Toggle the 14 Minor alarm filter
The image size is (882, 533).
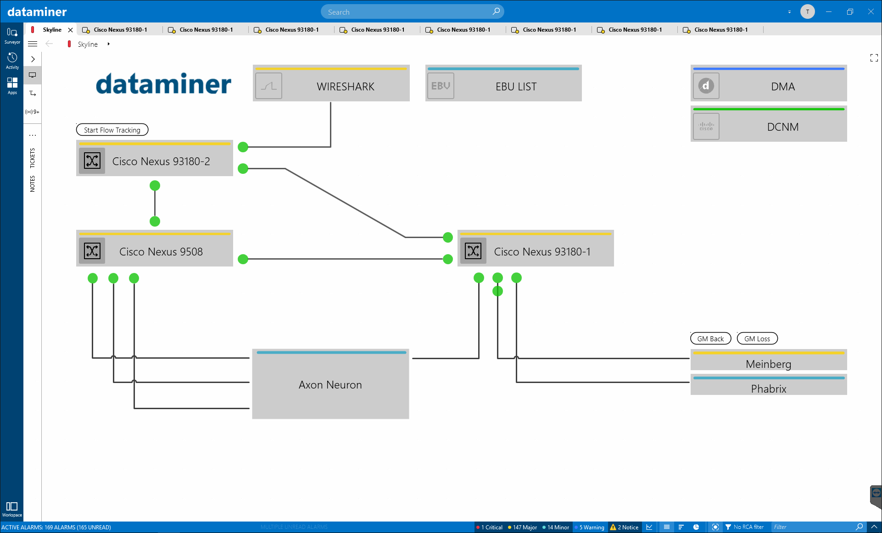click(556, 527)
